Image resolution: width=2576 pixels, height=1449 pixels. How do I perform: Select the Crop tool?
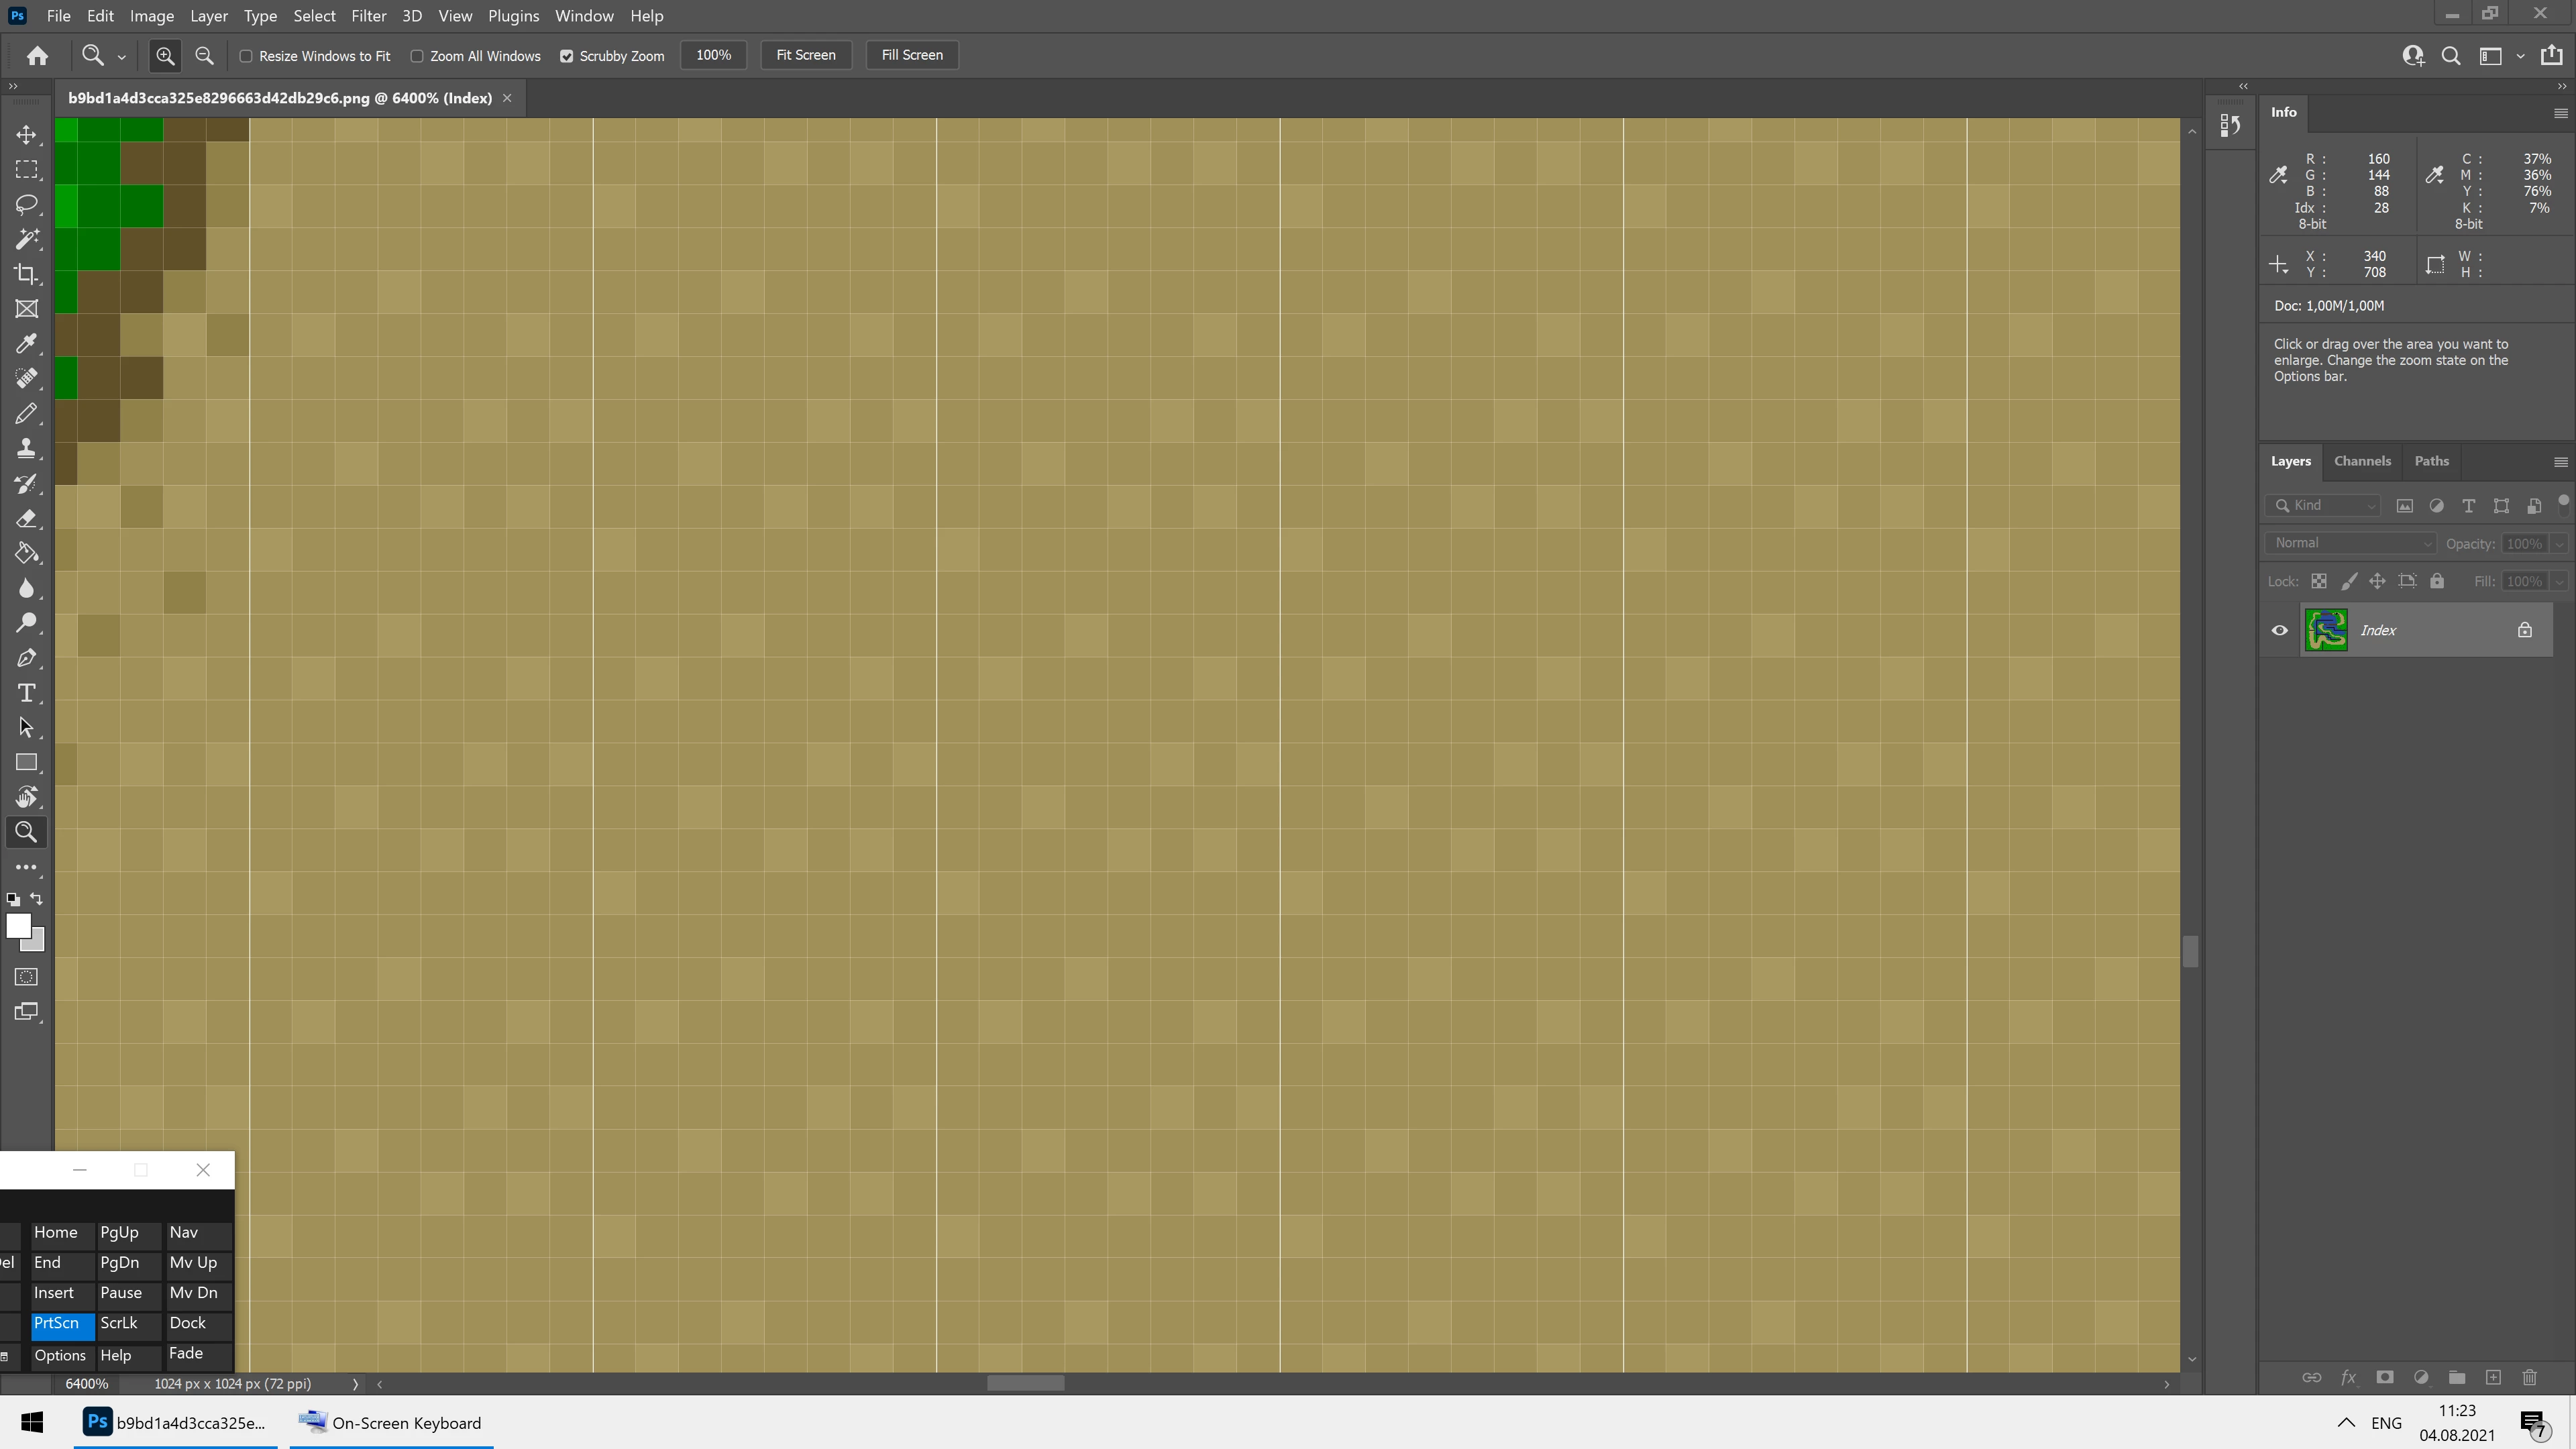tap(27, 274)
